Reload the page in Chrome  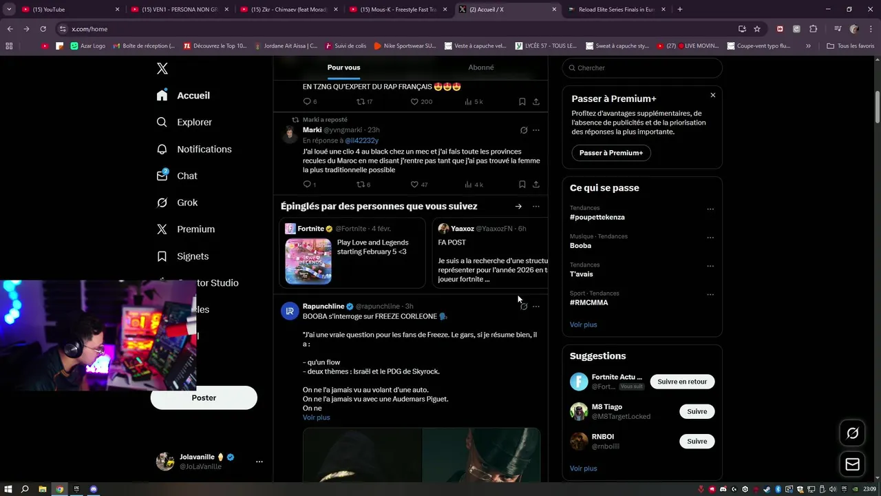(x=43, y=29)
